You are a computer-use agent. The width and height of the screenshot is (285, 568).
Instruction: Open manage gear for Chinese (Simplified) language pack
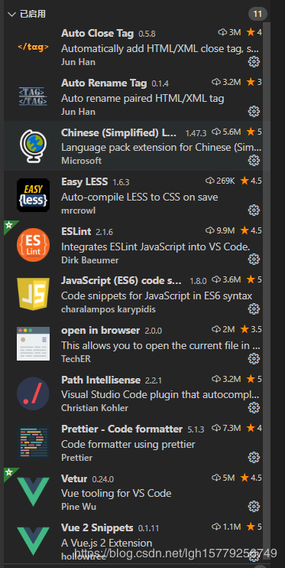pos(254,161)
